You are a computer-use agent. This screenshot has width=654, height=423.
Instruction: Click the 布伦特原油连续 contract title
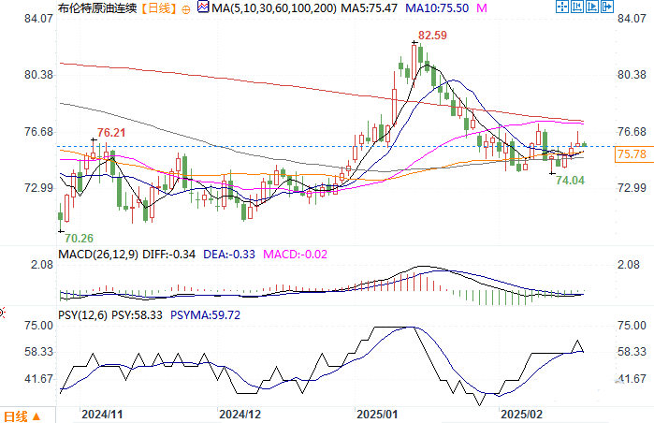[x=97, y=7]
